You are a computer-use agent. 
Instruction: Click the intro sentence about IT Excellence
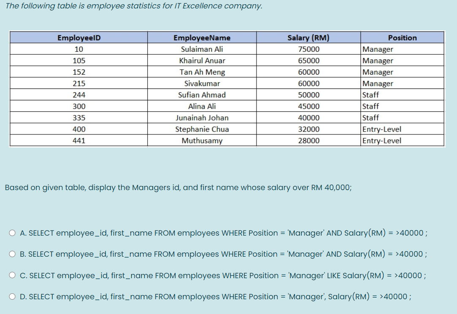134,6
